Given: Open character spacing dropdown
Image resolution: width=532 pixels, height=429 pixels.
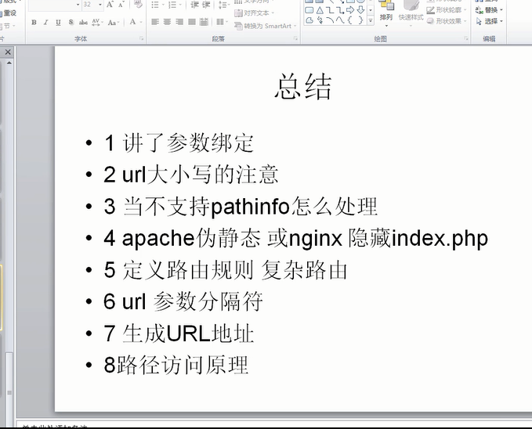Looking at the screenshot, I should (x=97, y=23).
